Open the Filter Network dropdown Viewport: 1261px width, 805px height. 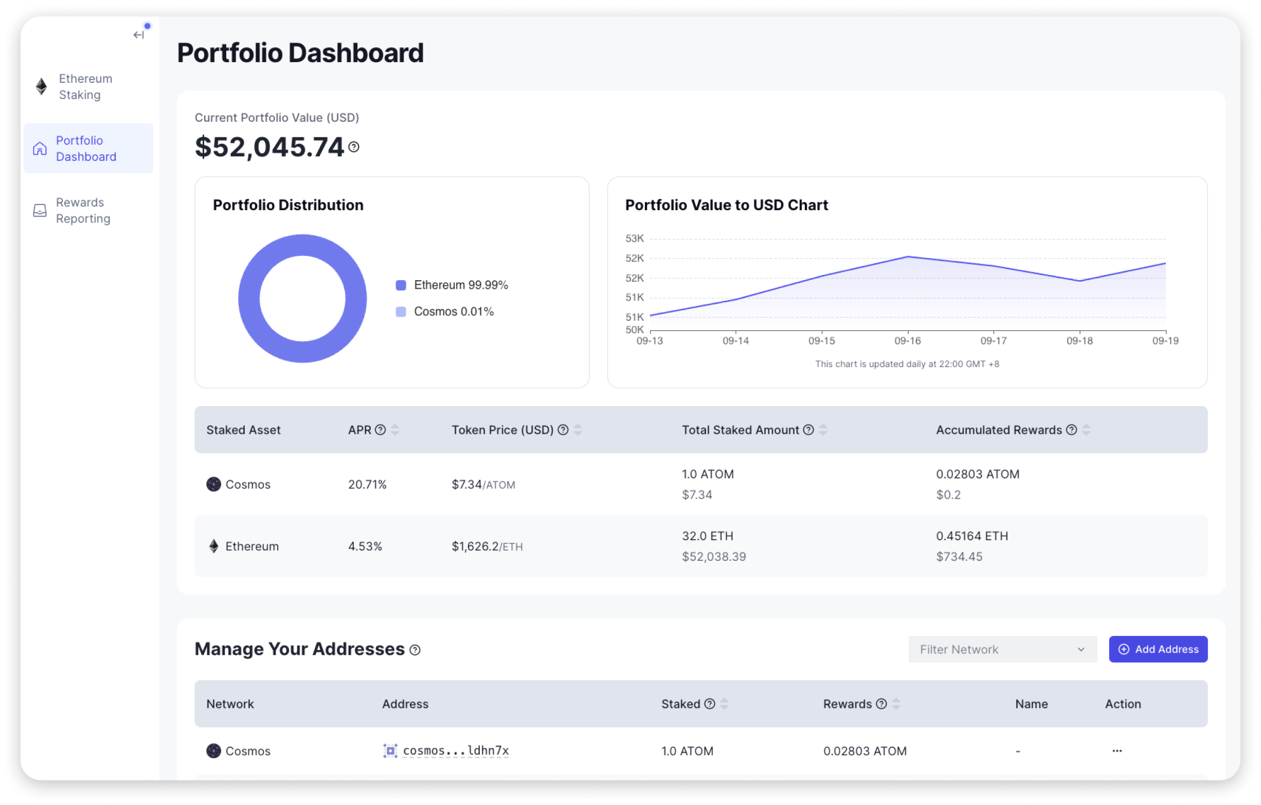point(1002,650)
